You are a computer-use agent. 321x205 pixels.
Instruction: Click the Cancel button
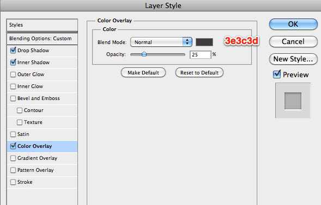coord(293,42)
